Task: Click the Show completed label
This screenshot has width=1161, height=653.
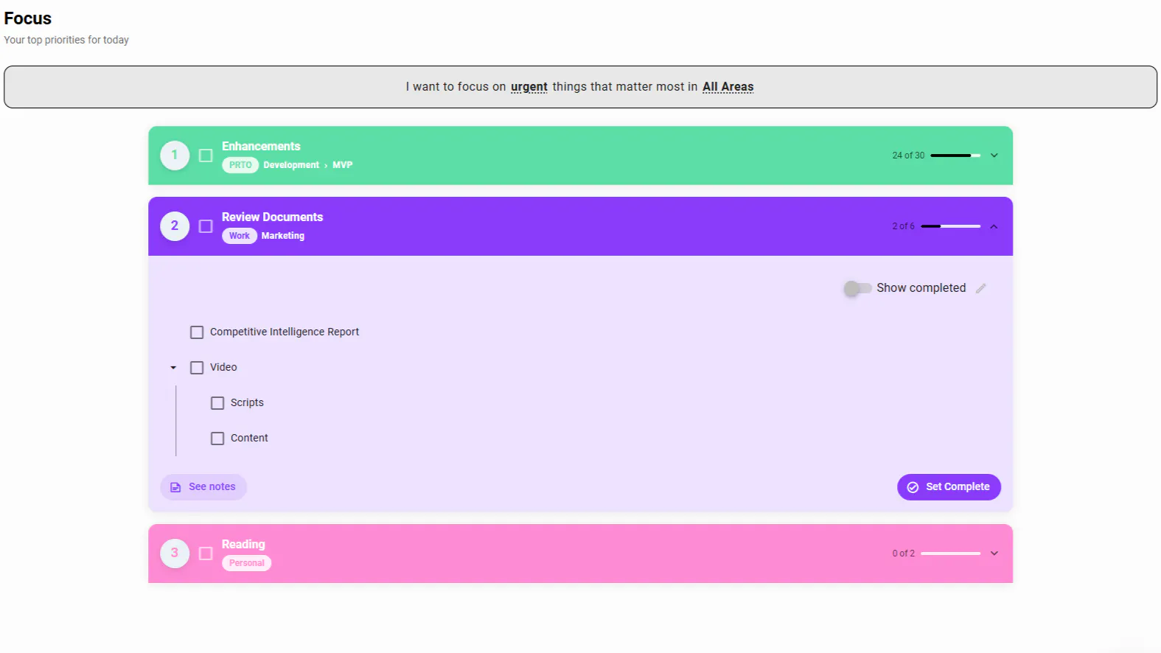Action: (x=921, y=288)
